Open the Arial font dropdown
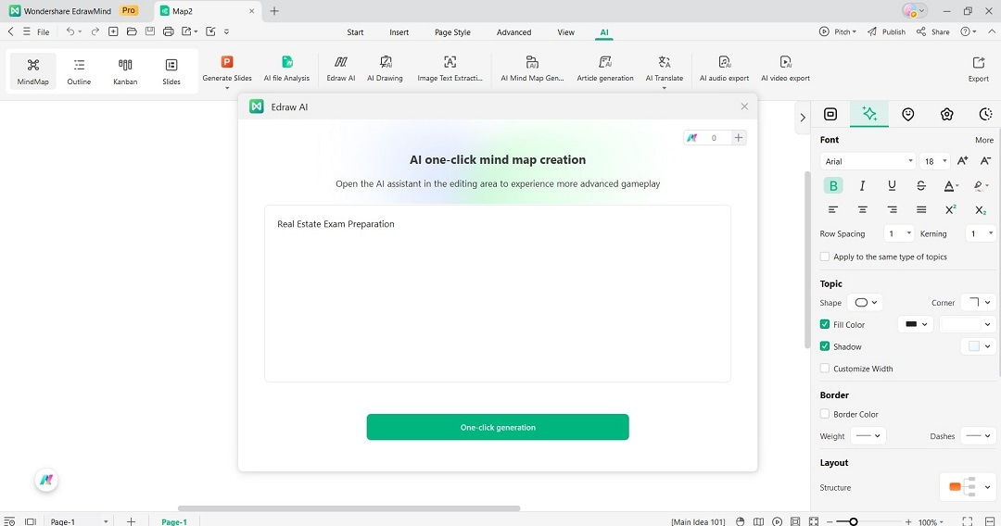 (868, 161)
